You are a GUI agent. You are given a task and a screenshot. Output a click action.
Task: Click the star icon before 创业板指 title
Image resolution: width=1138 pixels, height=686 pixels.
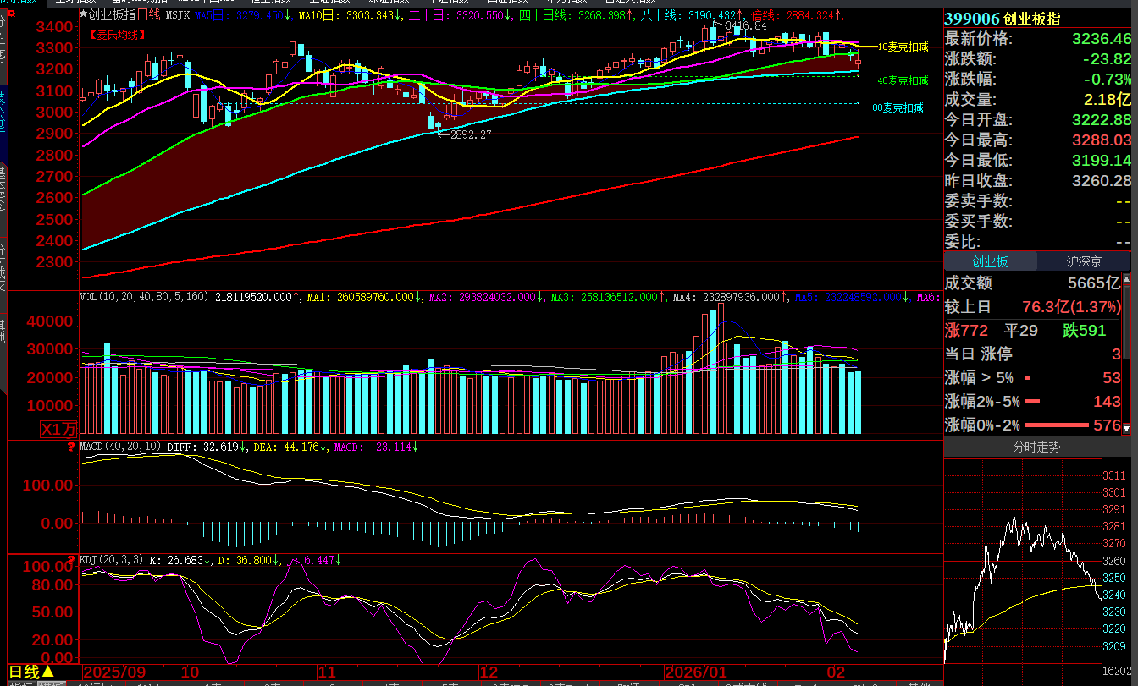tap(83, 15)
